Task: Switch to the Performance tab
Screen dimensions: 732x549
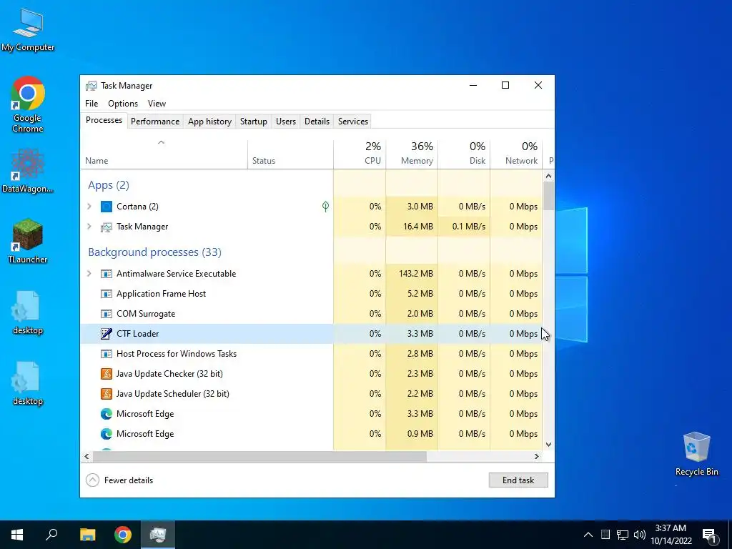Action: coord(155,122)
